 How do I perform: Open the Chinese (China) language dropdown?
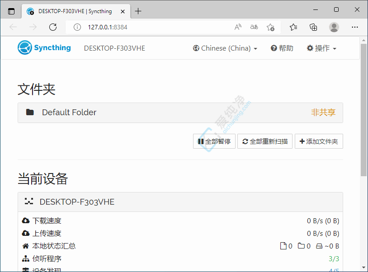point(225,48)
